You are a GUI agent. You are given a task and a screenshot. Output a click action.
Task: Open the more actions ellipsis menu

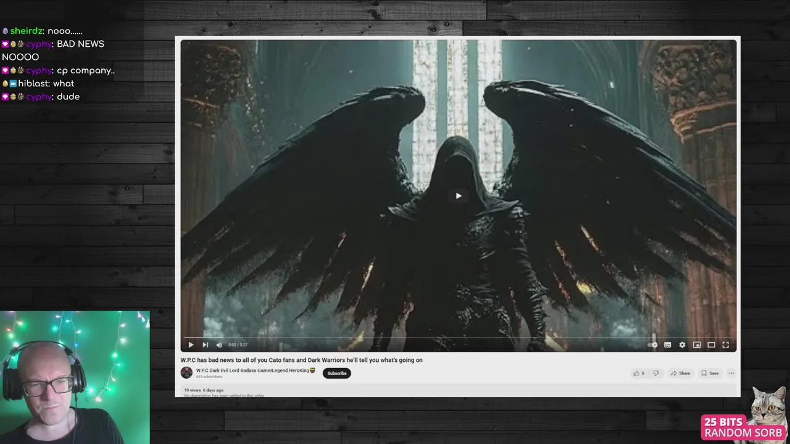pyautogui.click(x=731, y=373)
